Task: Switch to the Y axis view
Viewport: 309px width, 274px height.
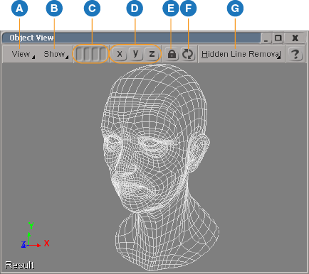Action: tap(135, 54)
